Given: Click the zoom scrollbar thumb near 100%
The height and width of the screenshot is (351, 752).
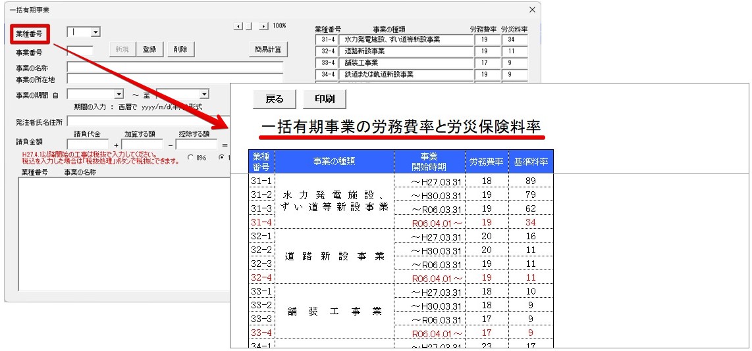Looking at the screenshot, I should click(x=248, y=26).
